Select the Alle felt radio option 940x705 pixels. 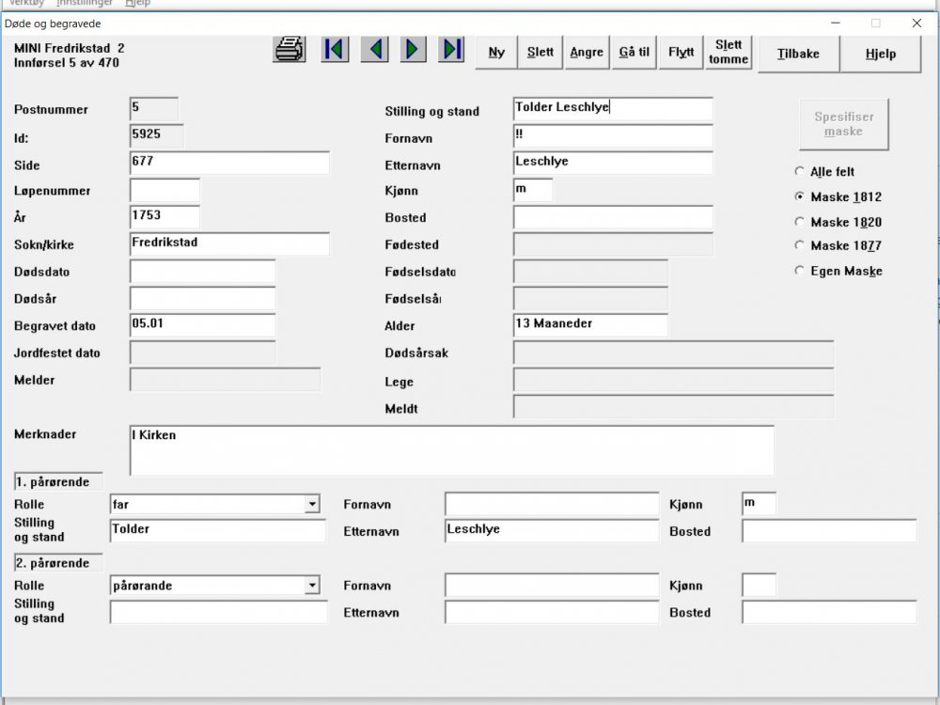point(800,172)
